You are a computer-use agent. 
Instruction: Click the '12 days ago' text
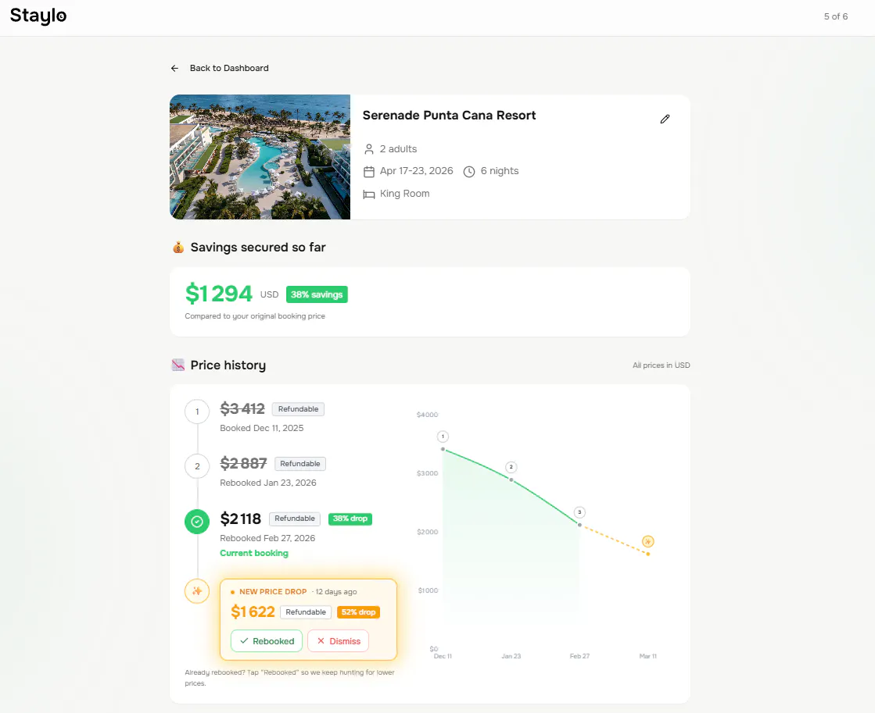[x=336, y=592]
